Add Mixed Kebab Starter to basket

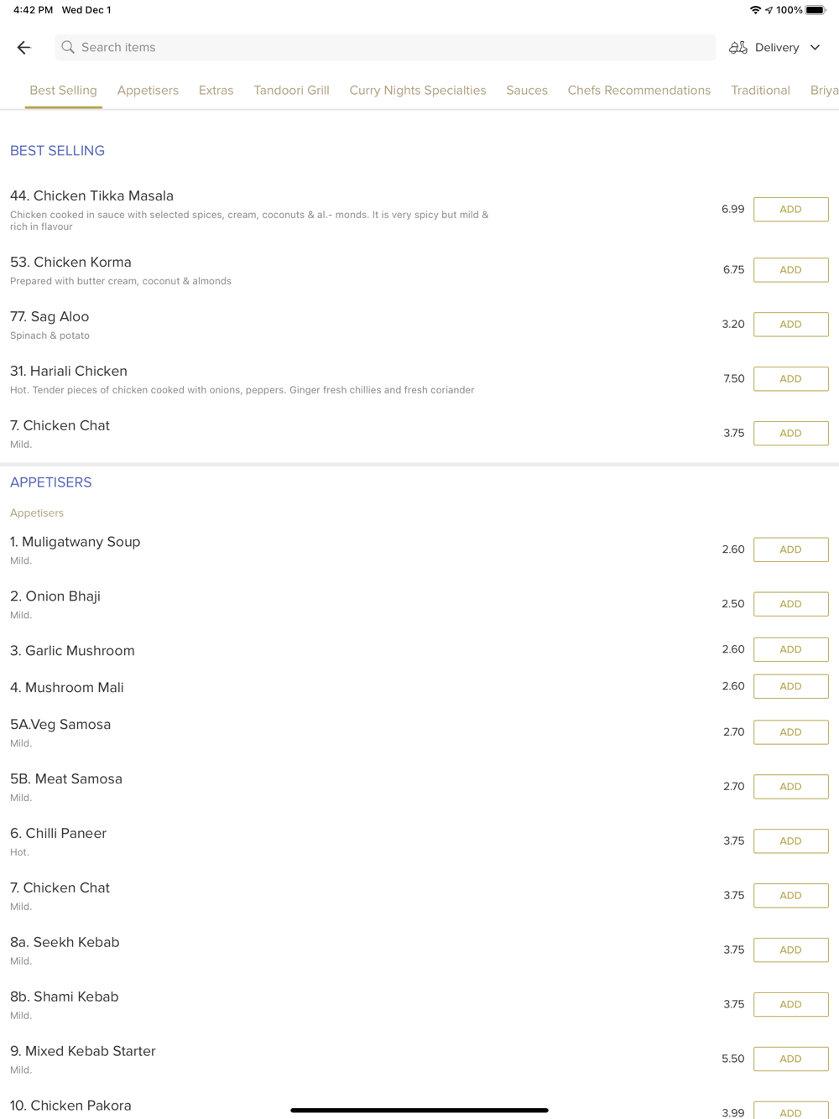coord(791,1059)
